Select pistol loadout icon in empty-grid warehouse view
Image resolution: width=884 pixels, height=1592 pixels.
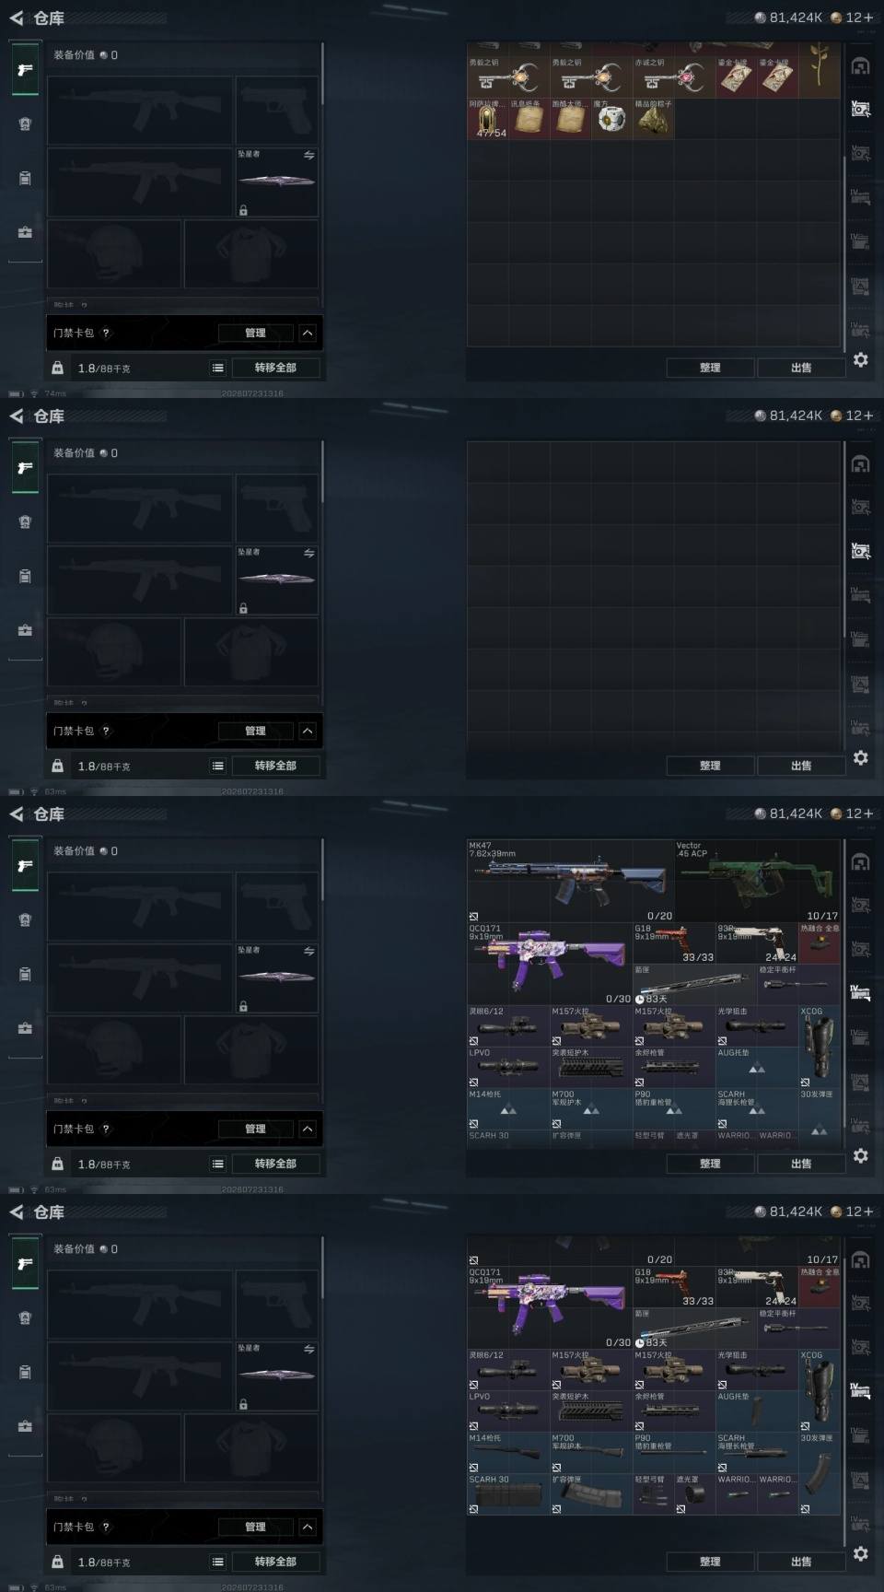click(x=25, y=468)
